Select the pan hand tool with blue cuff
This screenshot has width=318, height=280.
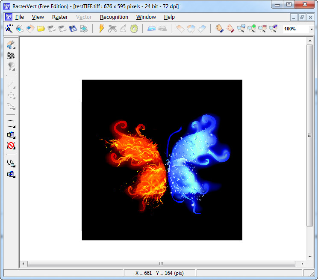(219, 29)
